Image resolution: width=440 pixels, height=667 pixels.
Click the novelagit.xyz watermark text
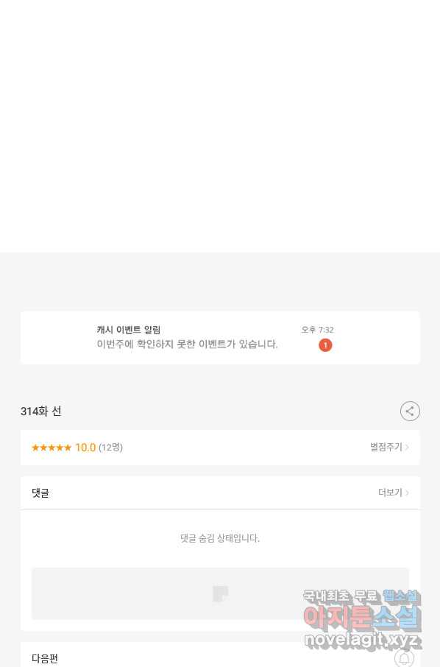(x=361, y=640)
